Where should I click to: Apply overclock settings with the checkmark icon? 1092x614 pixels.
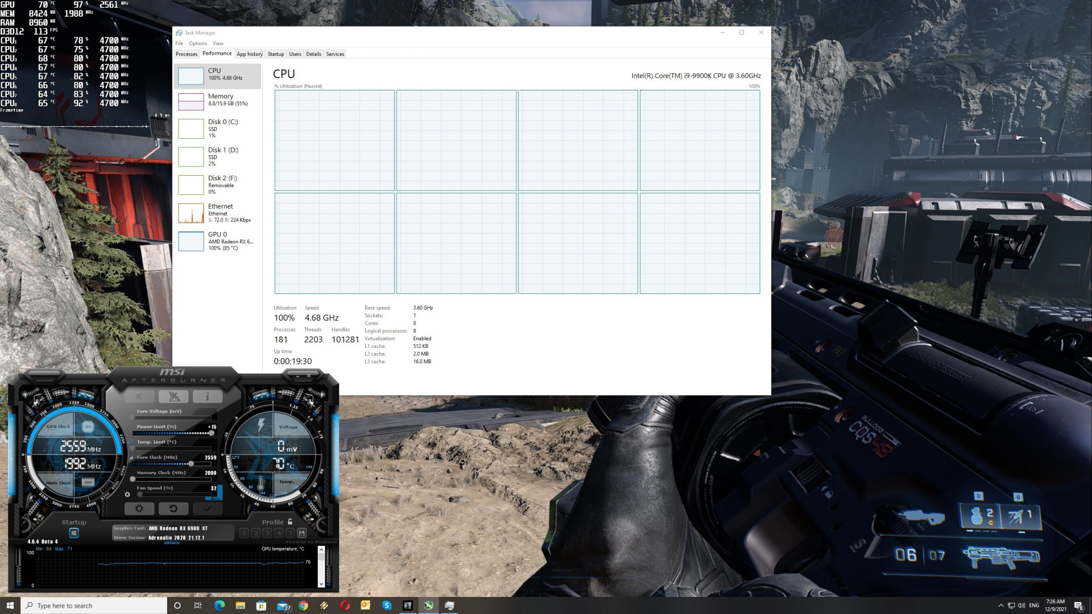[208, 508]
